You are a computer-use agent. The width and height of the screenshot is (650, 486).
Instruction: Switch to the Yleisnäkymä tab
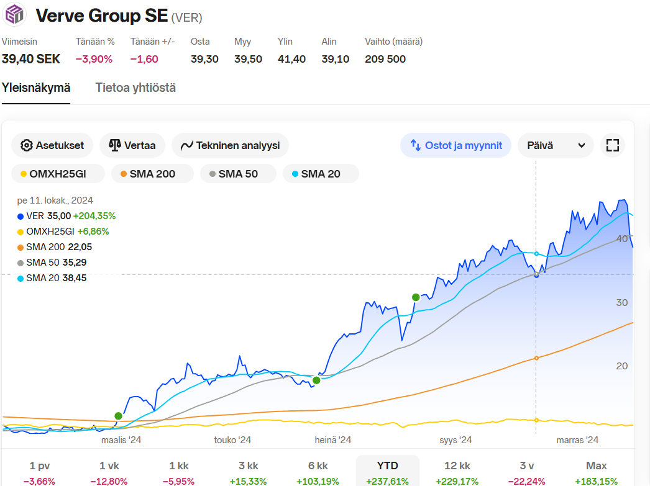[36, 88]
